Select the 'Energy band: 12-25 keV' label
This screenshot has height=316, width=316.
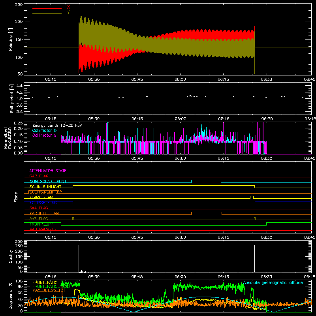point(57,126)
